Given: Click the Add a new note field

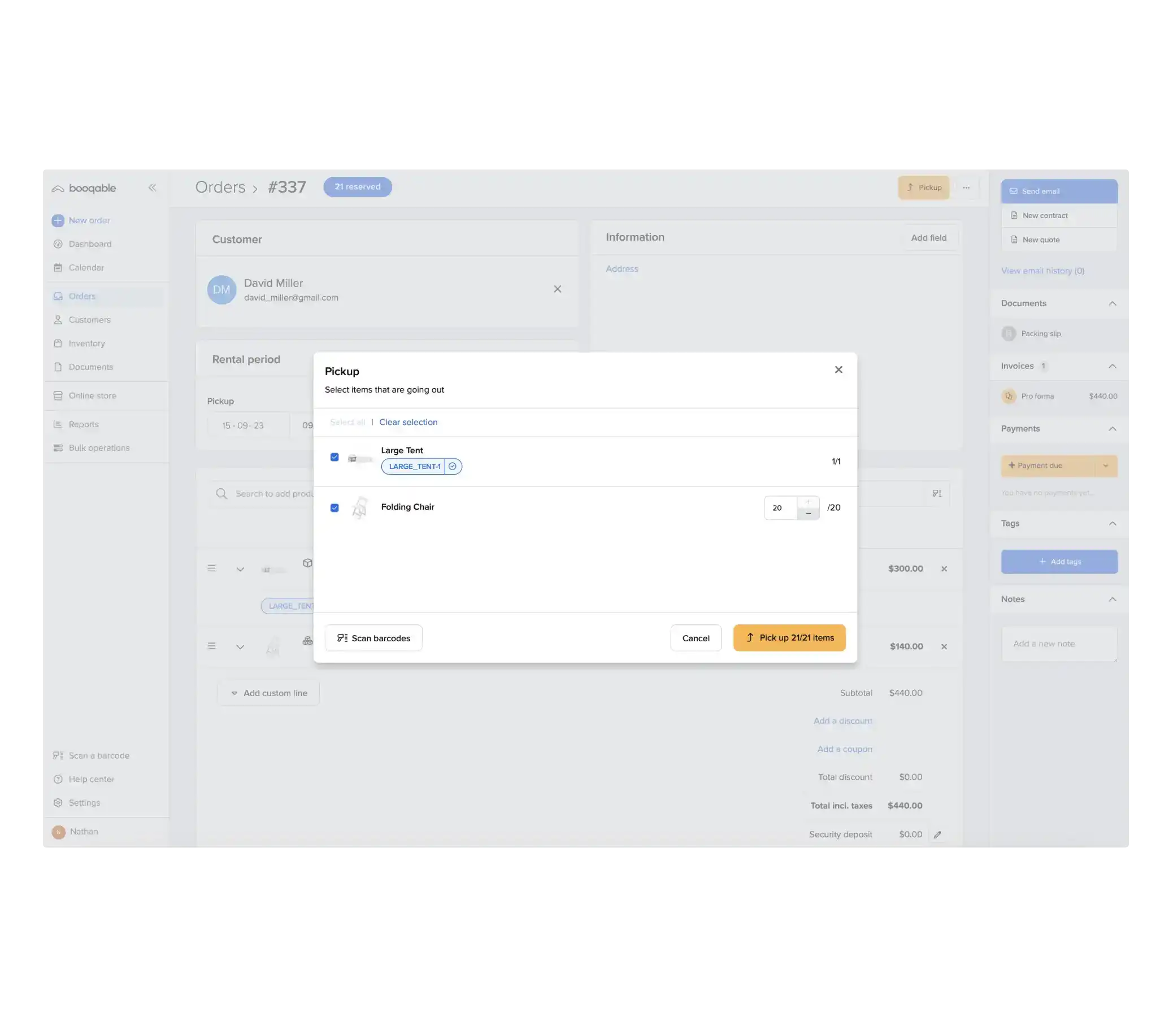Looking at the screenshot, I should pyautogui.click(x=1059, y=644).
